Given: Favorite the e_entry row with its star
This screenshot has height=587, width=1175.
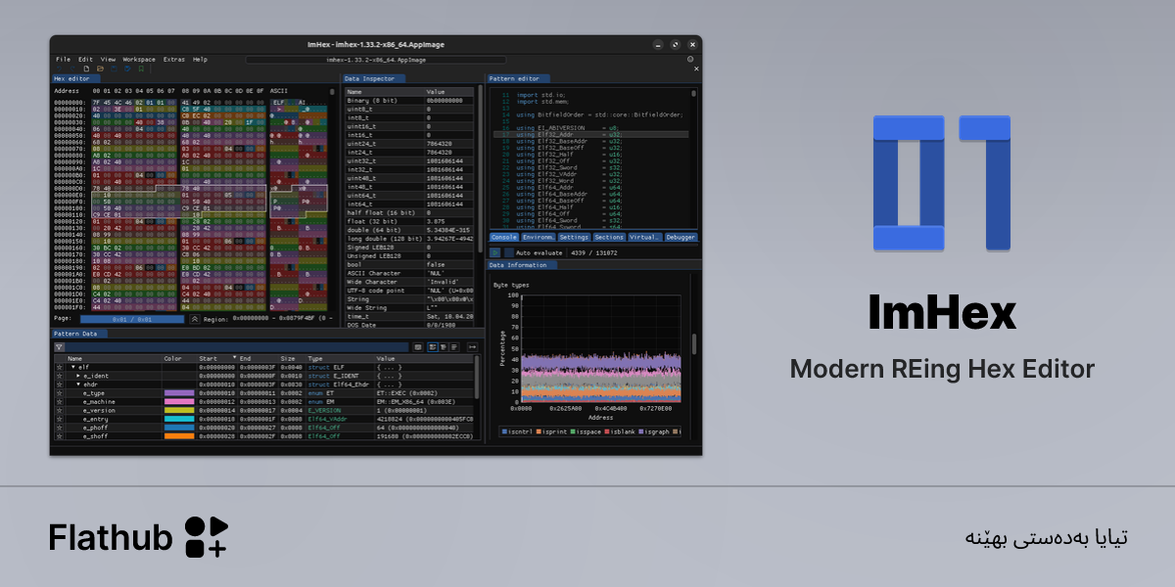Looking at the screenshot, I should 60,418.
